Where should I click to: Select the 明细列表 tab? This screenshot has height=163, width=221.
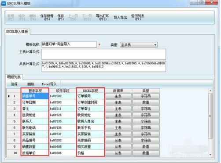(x=14, y=77)
